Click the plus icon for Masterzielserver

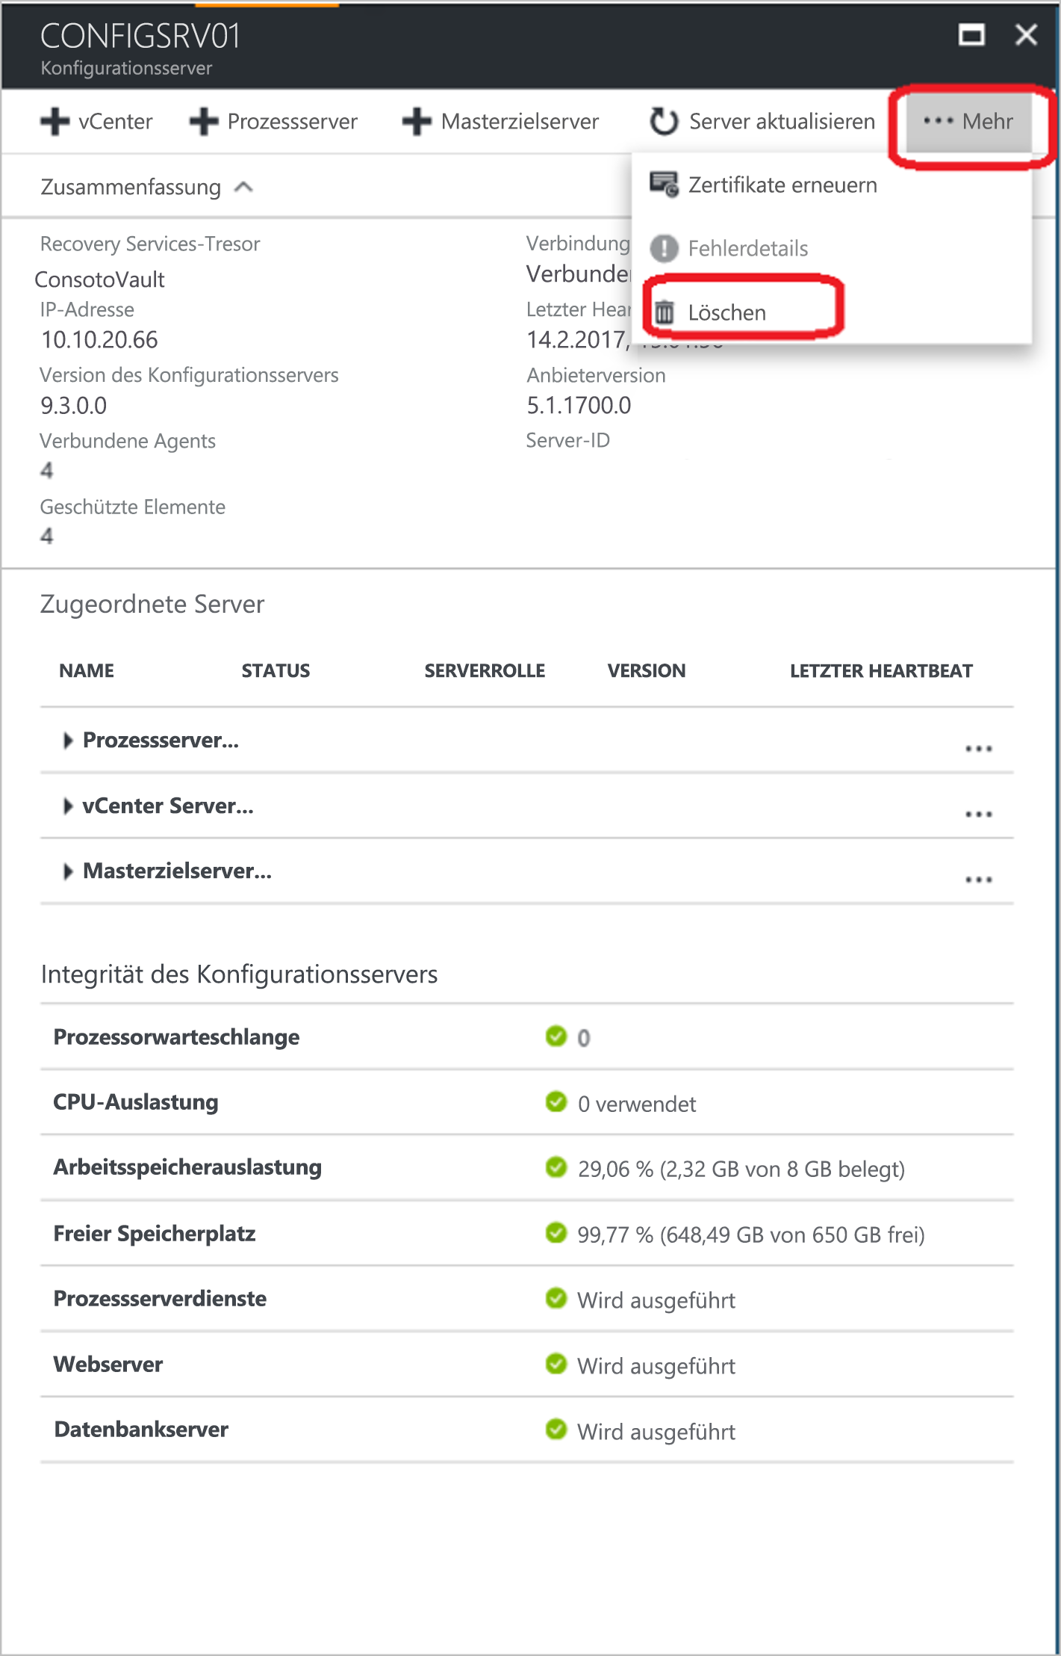click(x=417, y=122)
